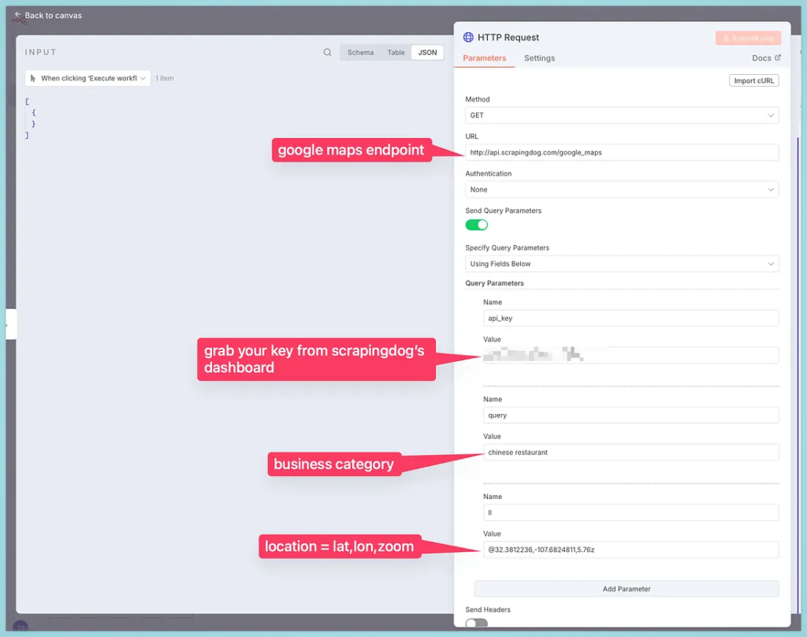Switch input view to Schema
The width and height of the screenshot is (807, 637).
360,53
